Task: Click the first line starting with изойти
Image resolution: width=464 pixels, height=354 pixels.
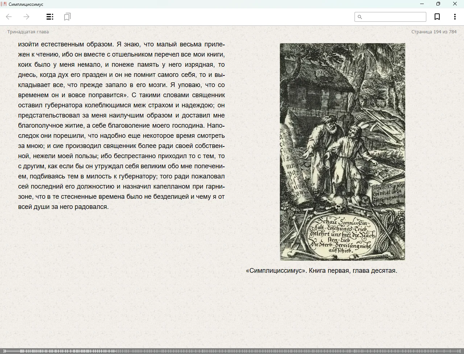Action: tap(121, 44)
